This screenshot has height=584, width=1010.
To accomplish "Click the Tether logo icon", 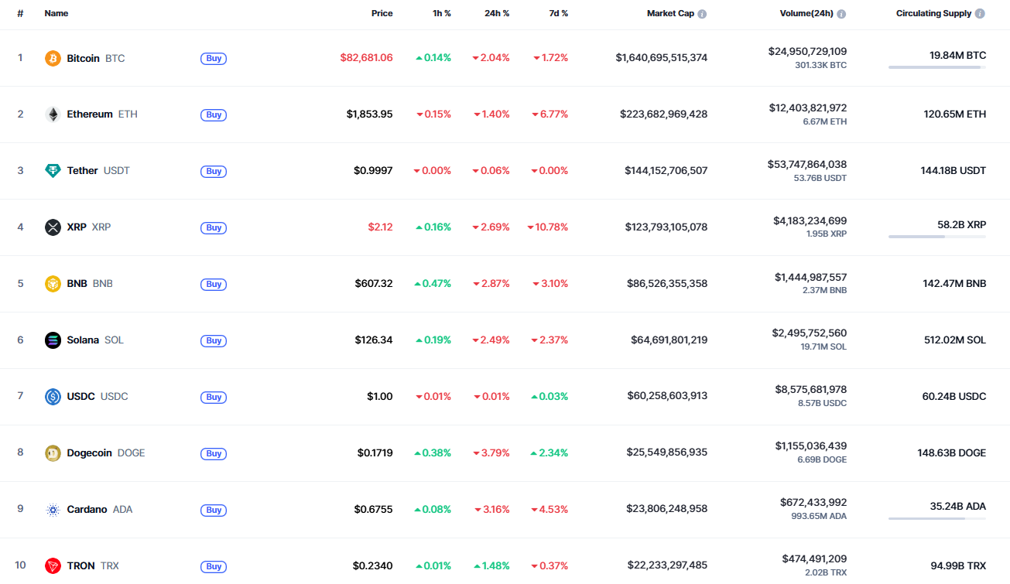I will coord(52,170).
